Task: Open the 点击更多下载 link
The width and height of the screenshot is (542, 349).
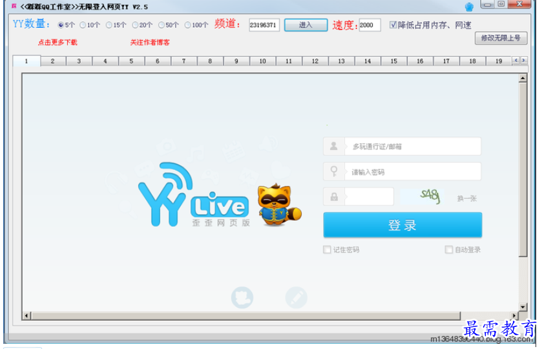Action: click(57, 43)
